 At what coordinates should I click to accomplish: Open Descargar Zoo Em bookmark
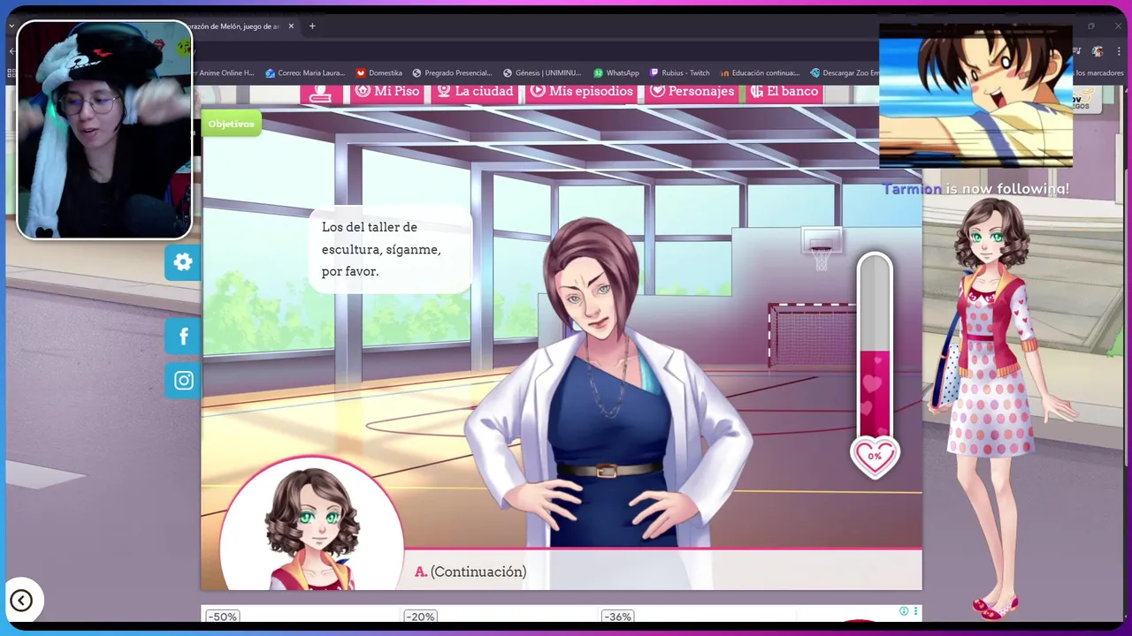[x=845, y=73]
